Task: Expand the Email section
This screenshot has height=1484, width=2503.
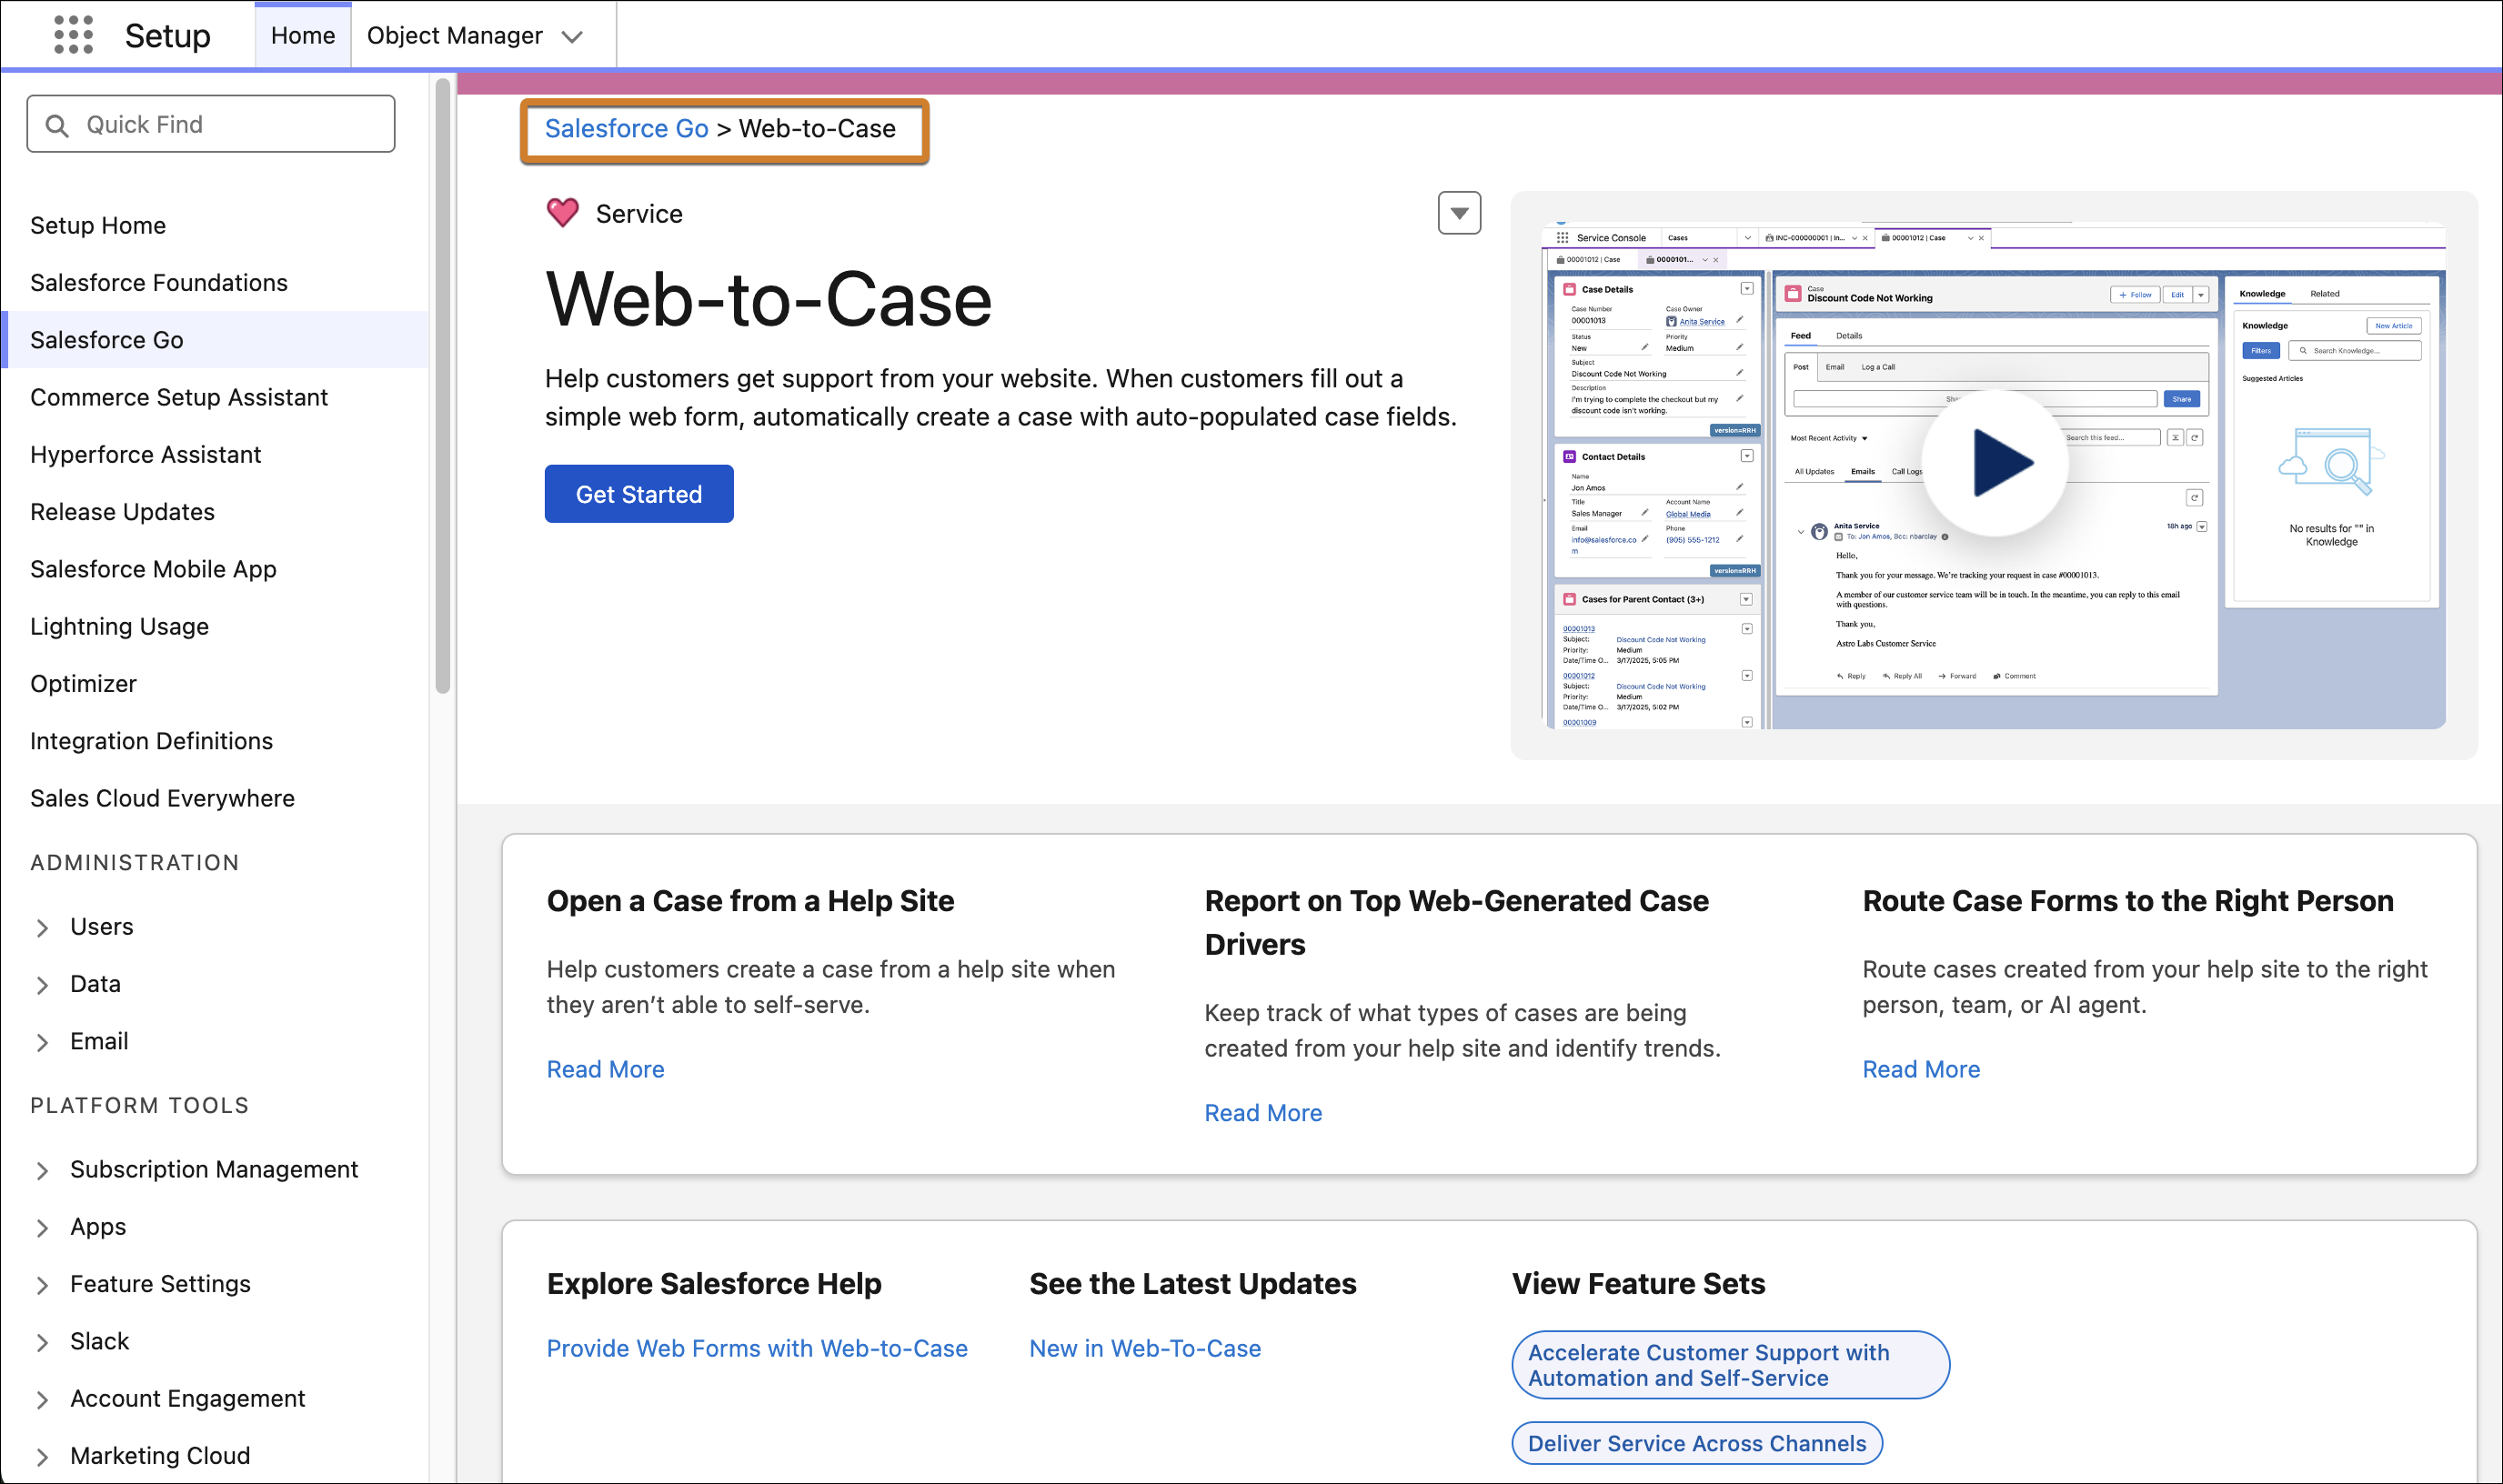Action: click(x=42, y=1042)
